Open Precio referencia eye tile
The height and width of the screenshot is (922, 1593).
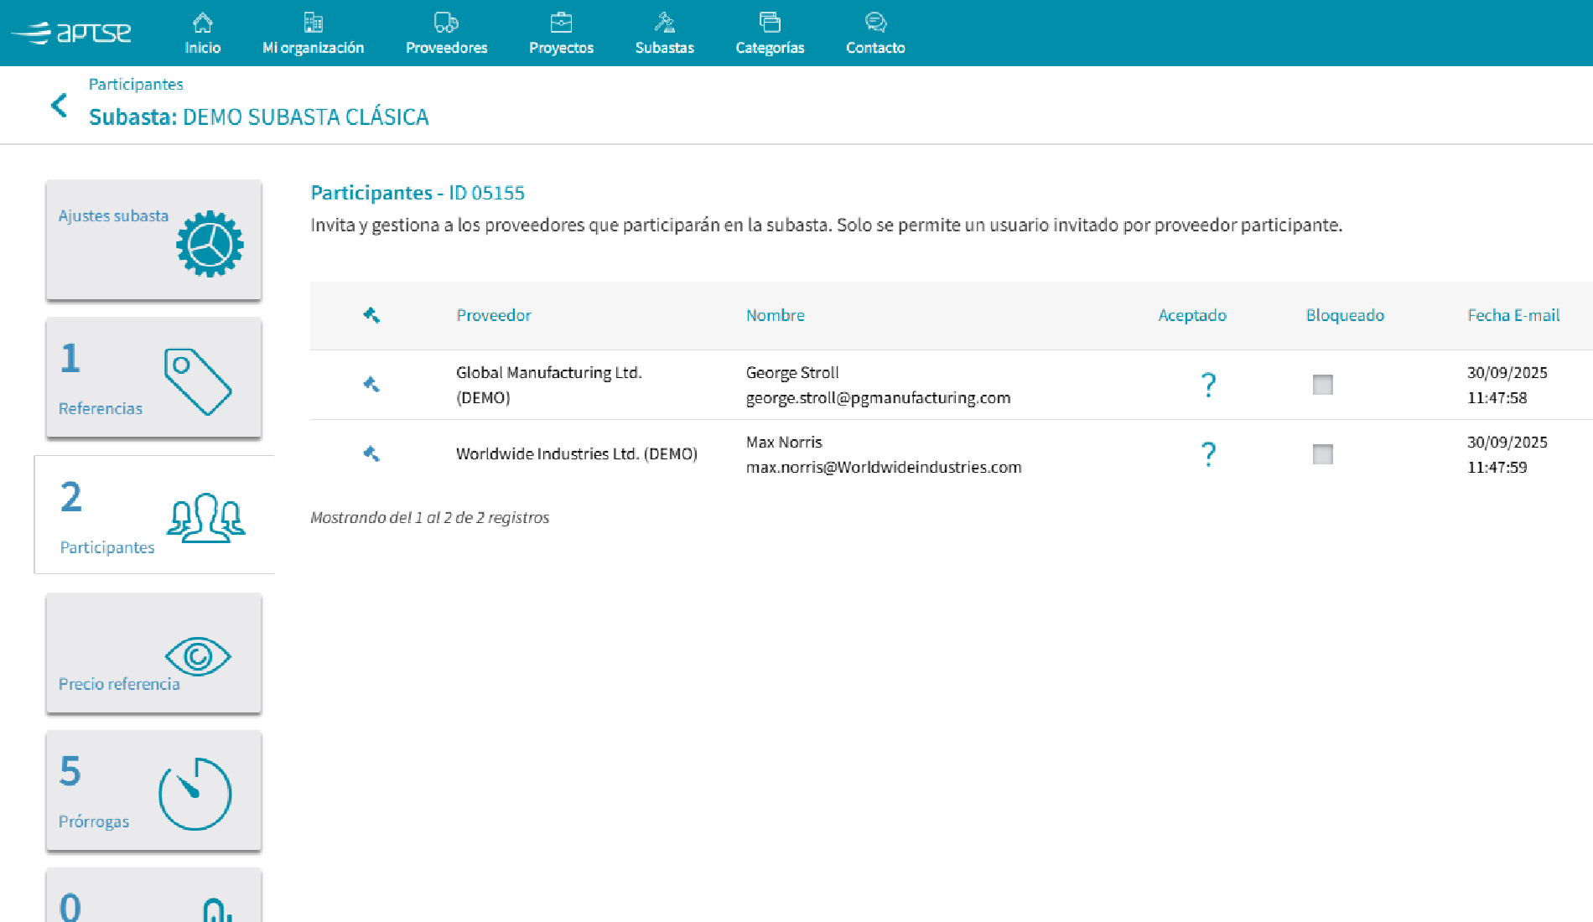pyautogui.click(x=153, y=653)
